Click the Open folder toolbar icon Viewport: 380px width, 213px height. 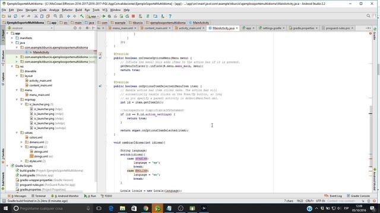[4, 16]
